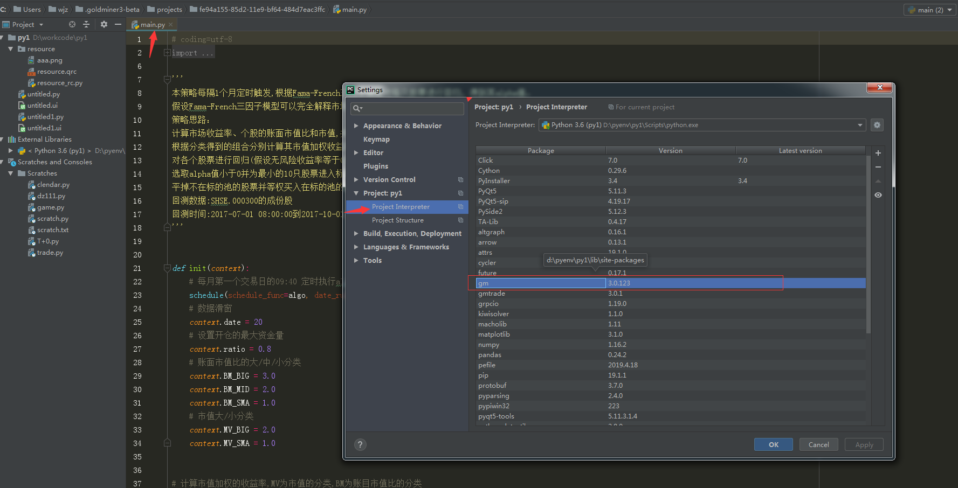The image size is (958, 488).
Task: Click the locate file target icon
Action: click(72, 24)
